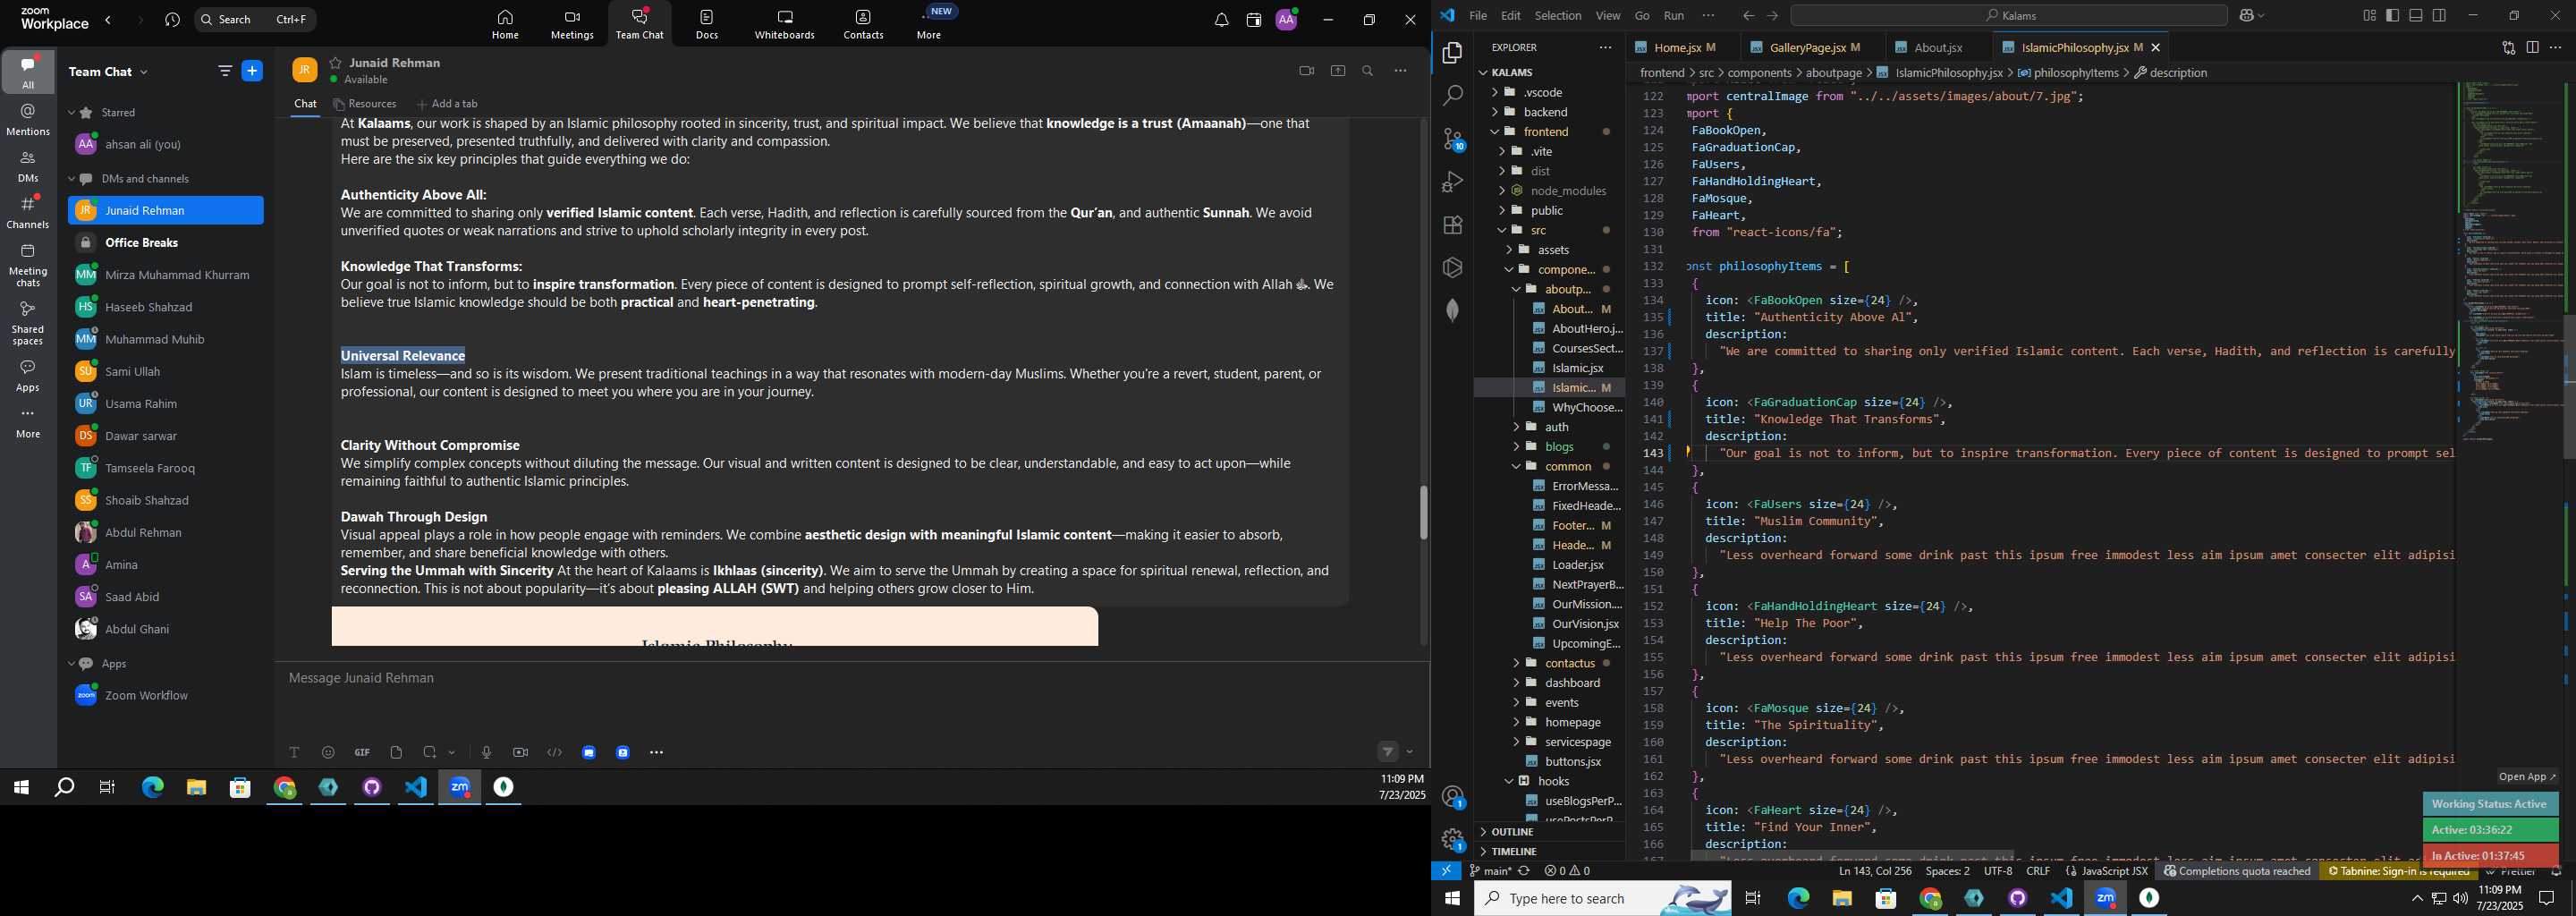The height and width of the screenshot is (916, 2576).
Task: Split the VS Code editor right
Action: click(2533, 47)
